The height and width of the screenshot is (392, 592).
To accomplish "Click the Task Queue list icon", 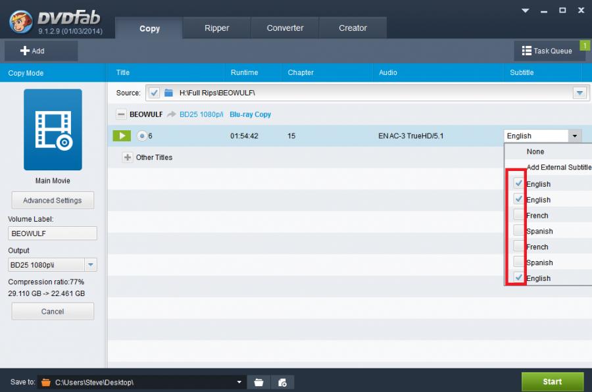I will point(526,51).
